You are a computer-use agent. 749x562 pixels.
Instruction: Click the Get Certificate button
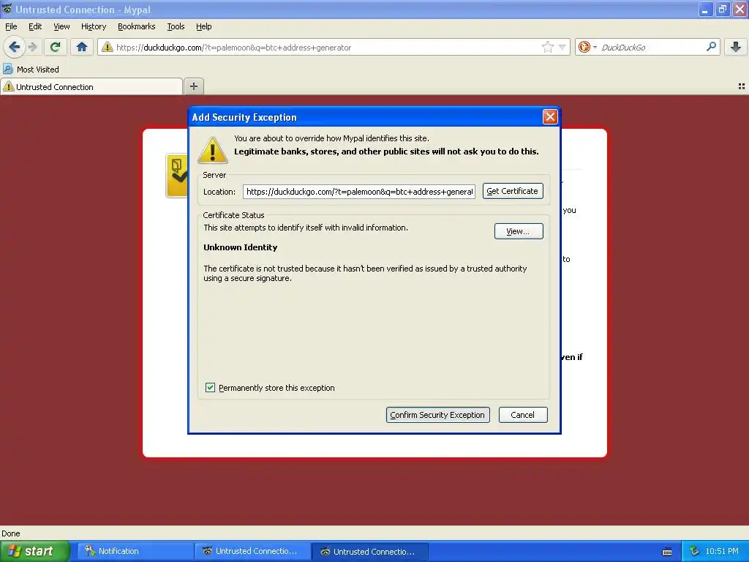point(513,191)
